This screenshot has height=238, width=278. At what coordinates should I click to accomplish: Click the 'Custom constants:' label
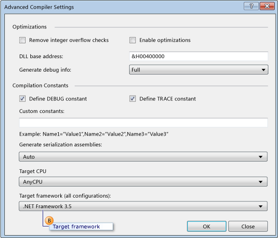(x=41, y=111)
